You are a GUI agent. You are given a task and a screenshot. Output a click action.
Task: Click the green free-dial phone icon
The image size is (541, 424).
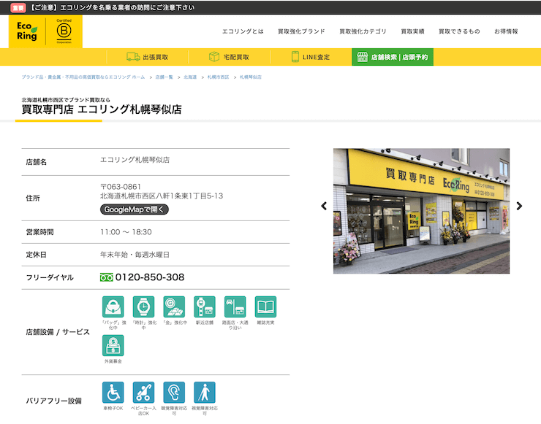[x=107, y=277]
